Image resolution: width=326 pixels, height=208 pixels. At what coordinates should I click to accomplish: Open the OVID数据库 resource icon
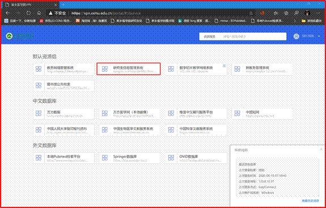click(x=171, y=158)
